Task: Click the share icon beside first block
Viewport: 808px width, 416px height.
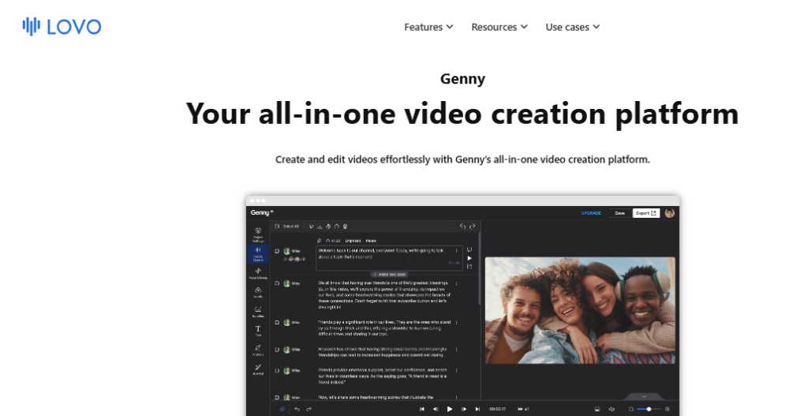Action: (x=469, y=267)
